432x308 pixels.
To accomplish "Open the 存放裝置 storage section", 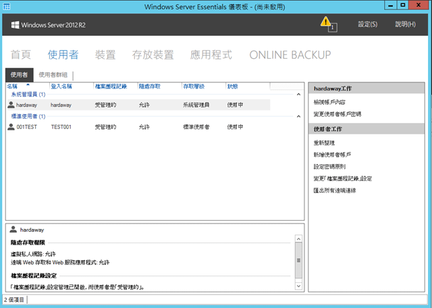I will click(x=153, y=55).
